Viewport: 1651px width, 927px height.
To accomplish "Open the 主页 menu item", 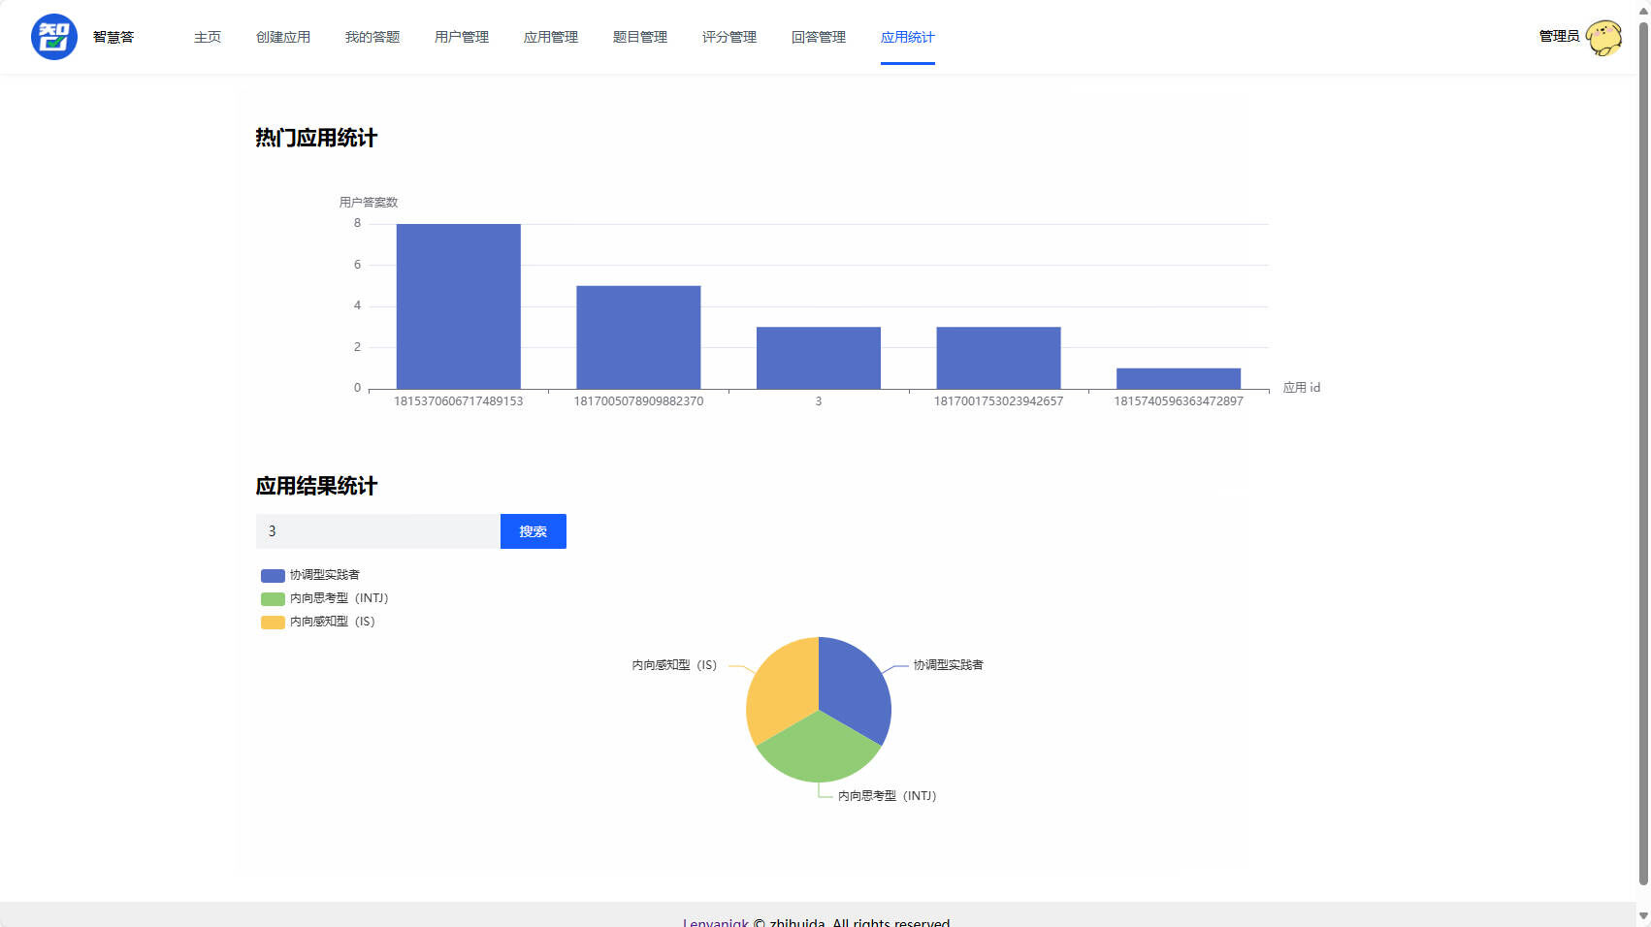I will point(208,37).
